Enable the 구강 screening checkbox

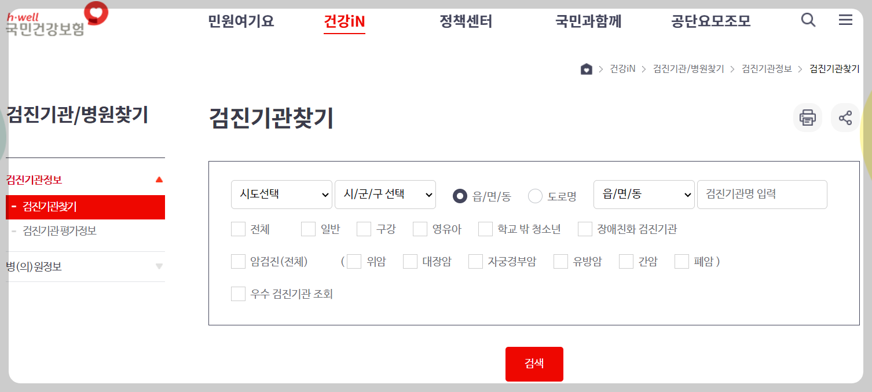click(364, 229)
